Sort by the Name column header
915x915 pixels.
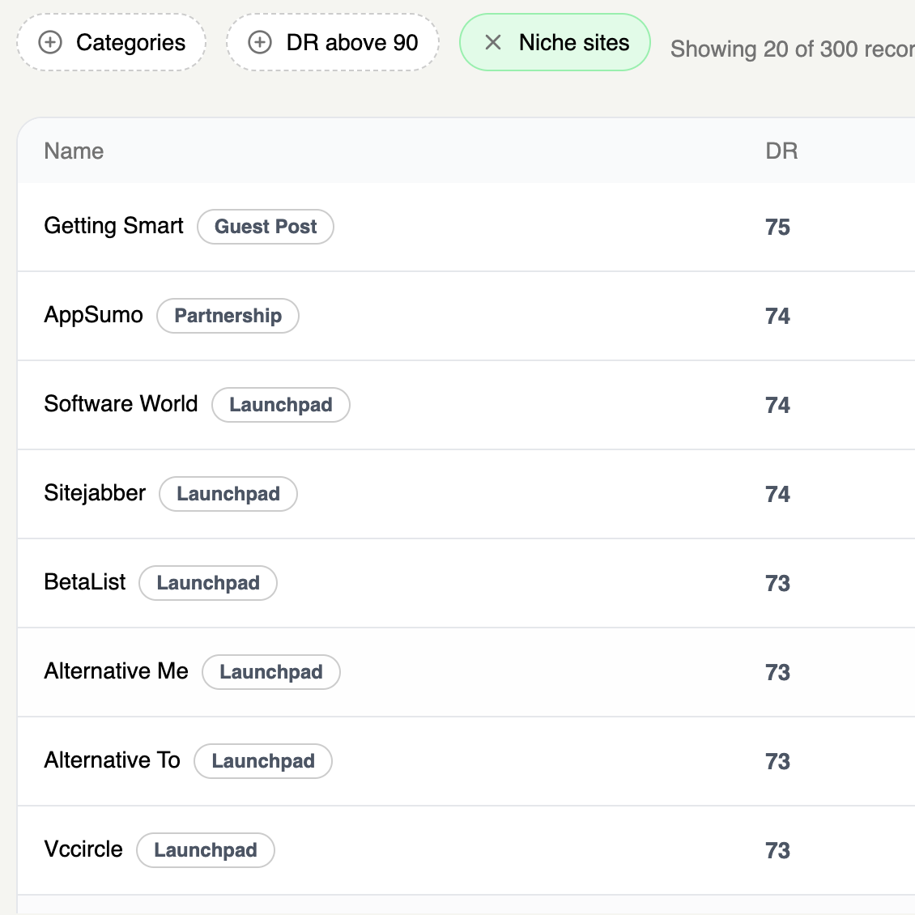74,151
